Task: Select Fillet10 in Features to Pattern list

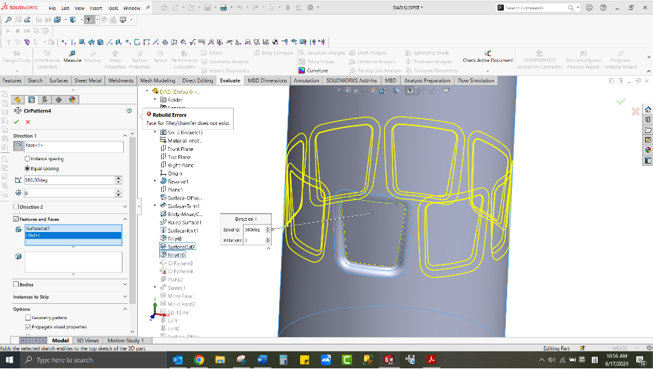Action: tap(73, 235)
